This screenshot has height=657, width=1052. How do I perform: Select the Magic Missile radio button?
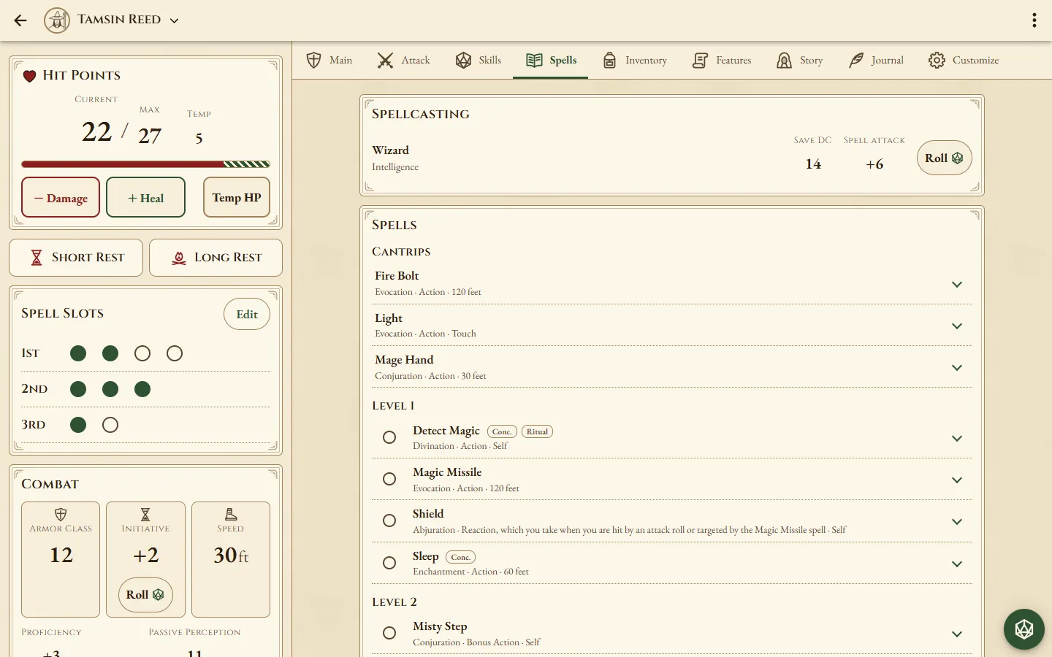click(x=389, y=479)
